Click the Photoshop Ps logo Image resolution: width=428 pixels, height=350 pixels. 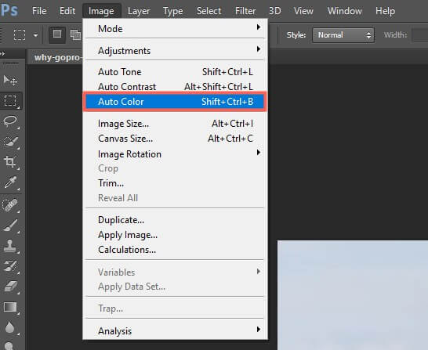(9, 10)
